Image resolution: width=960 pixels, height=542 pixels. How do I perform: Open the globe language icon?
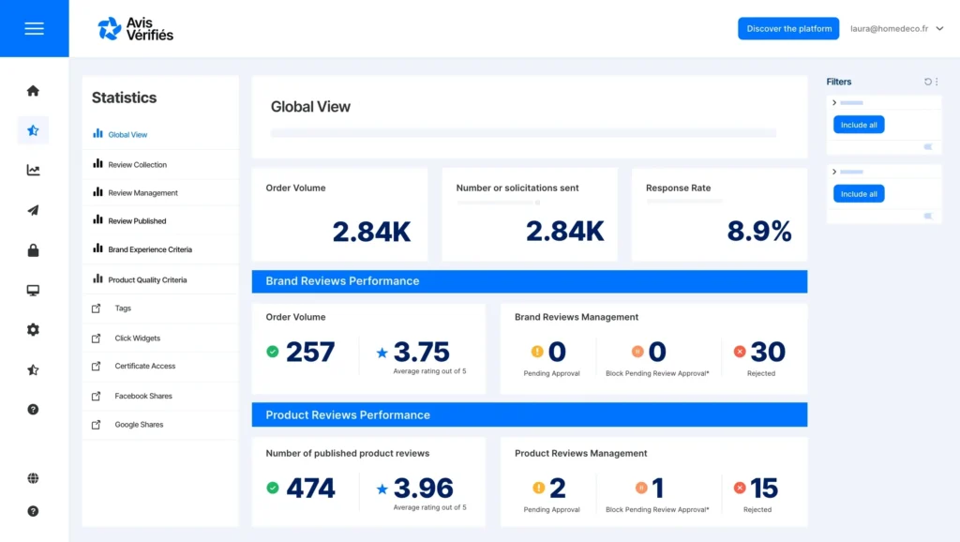click(x=33, y=478)
